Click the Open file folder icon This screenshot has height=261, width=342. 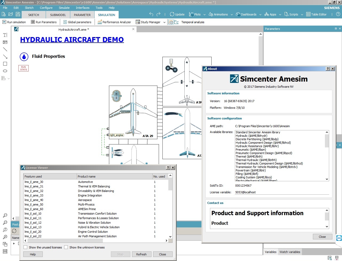tap(11, 14)
